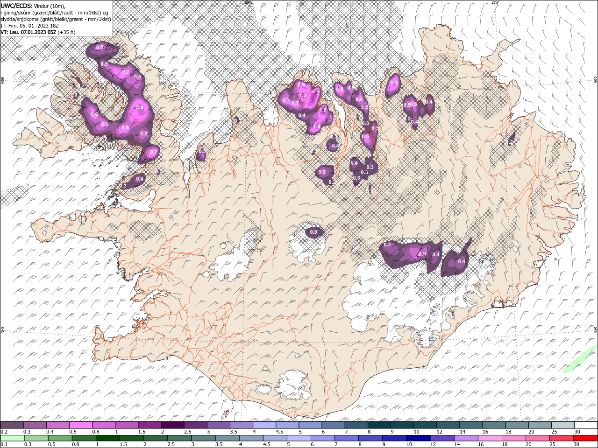Click the 0.2 swatch in the purple snow scale

coord(12,425)
